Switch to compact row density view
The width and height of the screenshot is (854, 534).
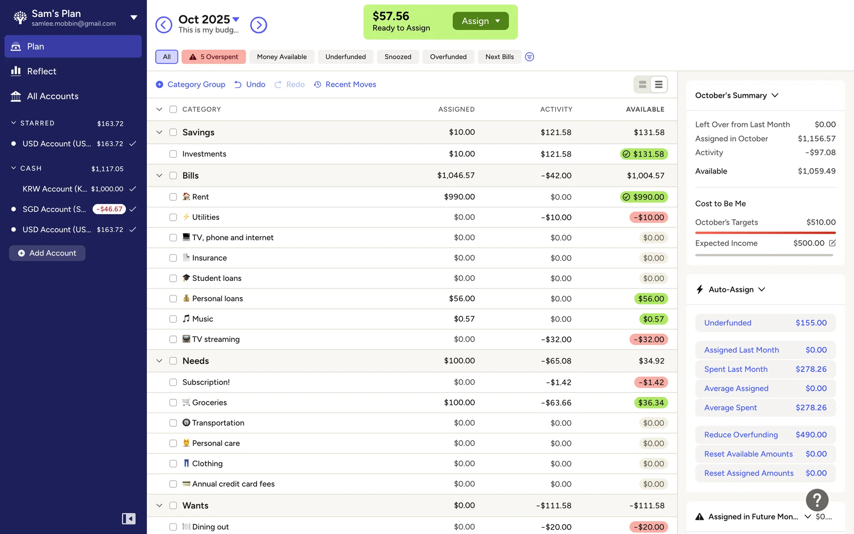click(x=659, y=85)
